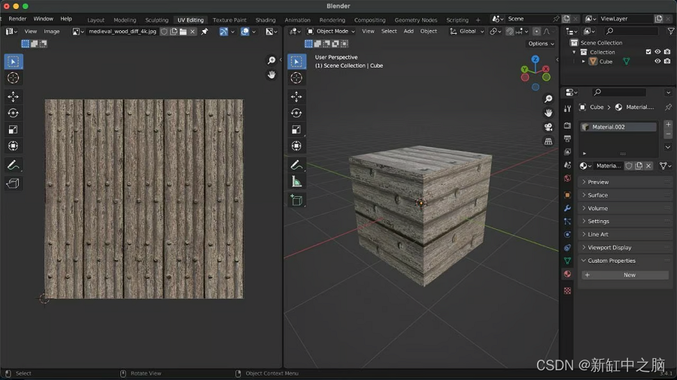
Task: Select Material.002 slot in the list
Action: point(618,127)
